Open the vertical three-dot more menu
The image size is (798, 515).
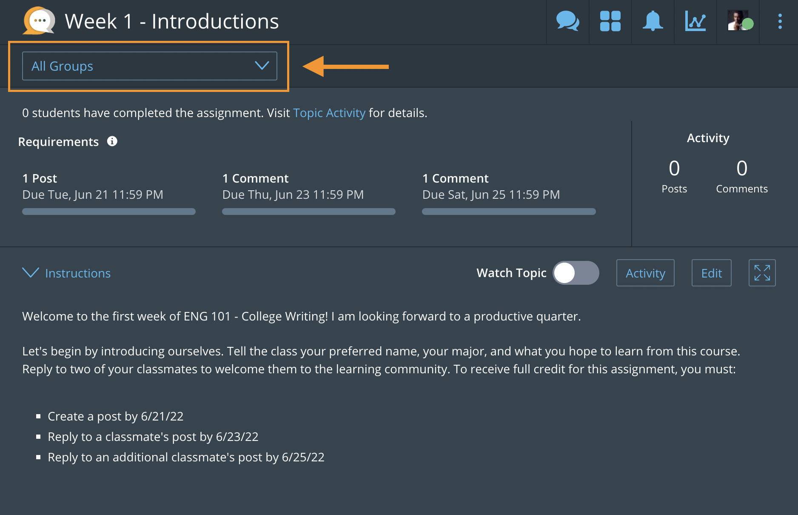pyautogui.click(x=780, y=21)
